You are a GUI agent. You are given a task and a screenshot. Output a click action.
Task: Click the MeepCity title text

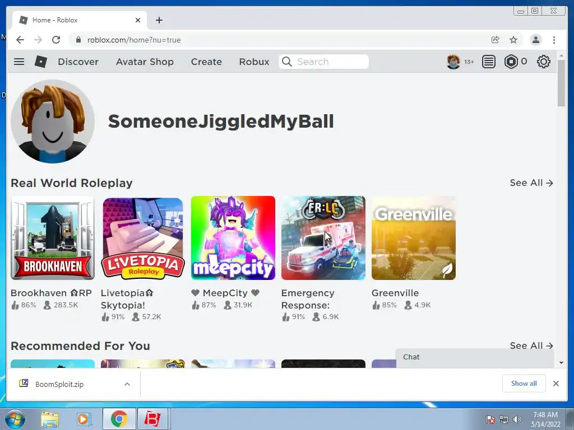coord(225,293)
